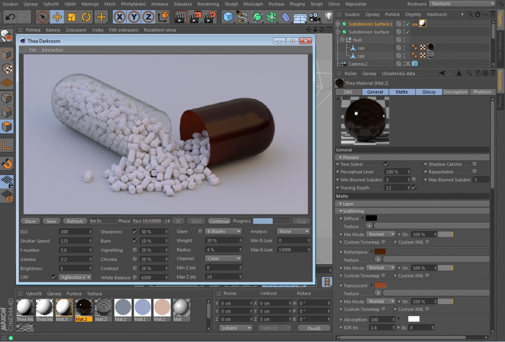Click the Make Editable icon in the left toolbar
The height and width of the screenshot is (342, 505).
point(7,36)
